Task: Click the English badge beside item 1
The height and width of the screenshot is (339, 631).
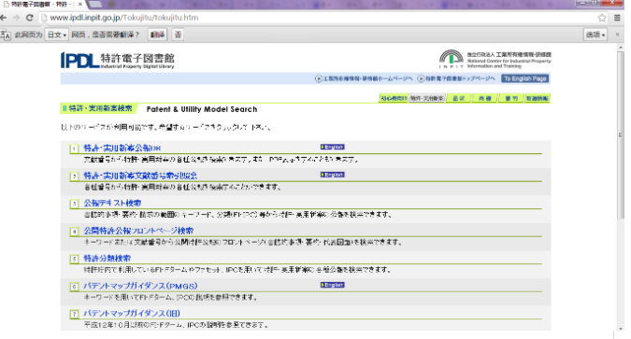Action: (x=333, y=148)
